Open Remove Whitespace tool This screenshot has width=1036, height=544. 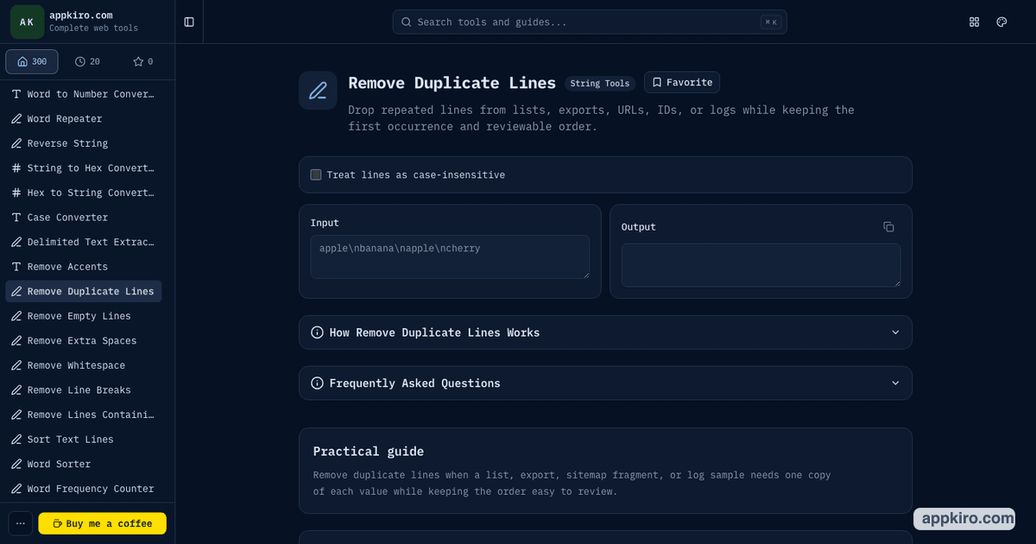[x=84, y=365]
